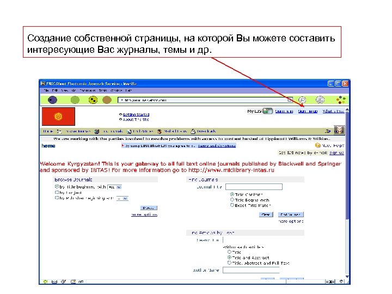Click the Find Articles nav icon
The width and height of the screenshot is (392, 294).
pos(129,131)
